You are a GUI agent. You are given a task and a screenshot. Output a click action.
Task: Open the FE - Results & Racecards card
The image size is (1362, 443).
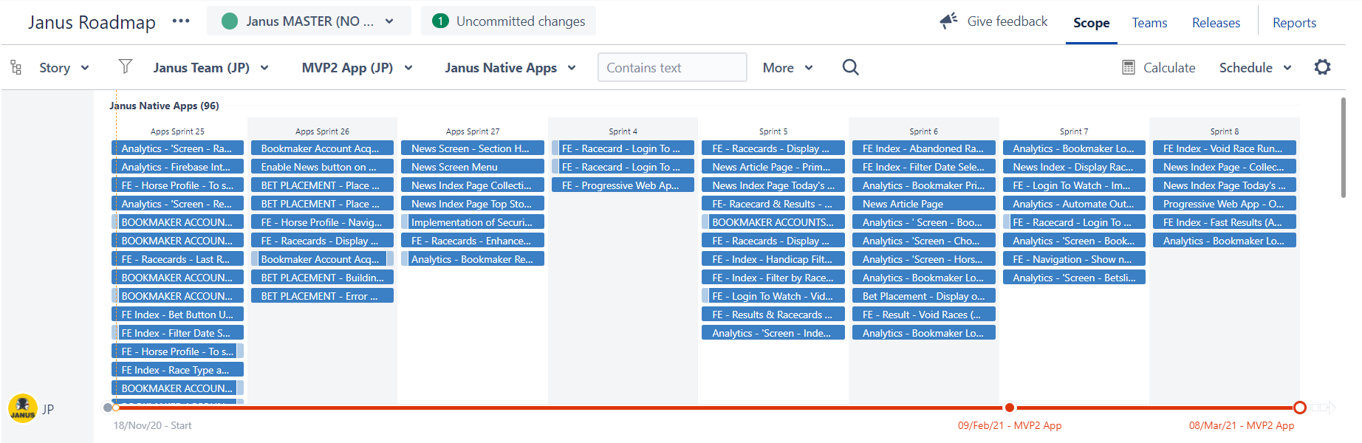click(x=773, y=315)
